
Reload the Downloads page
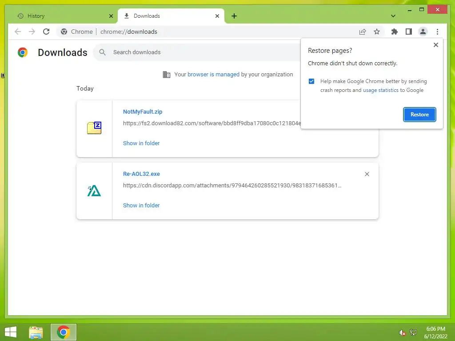tap(46, 32)
